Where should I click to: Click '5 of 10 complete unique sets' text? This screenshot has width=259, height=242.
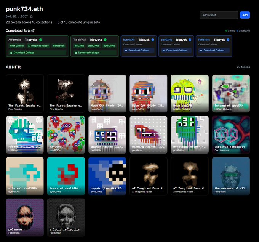point(78,22)
